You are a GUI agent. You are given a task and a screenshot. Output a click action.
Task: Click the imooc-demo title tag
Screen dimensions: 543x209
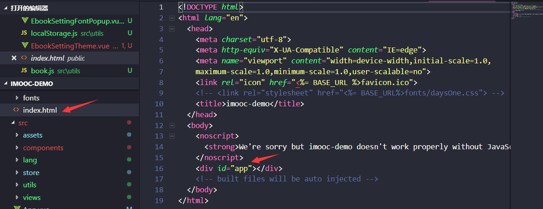pyautogui.click(x=250, y=104)
